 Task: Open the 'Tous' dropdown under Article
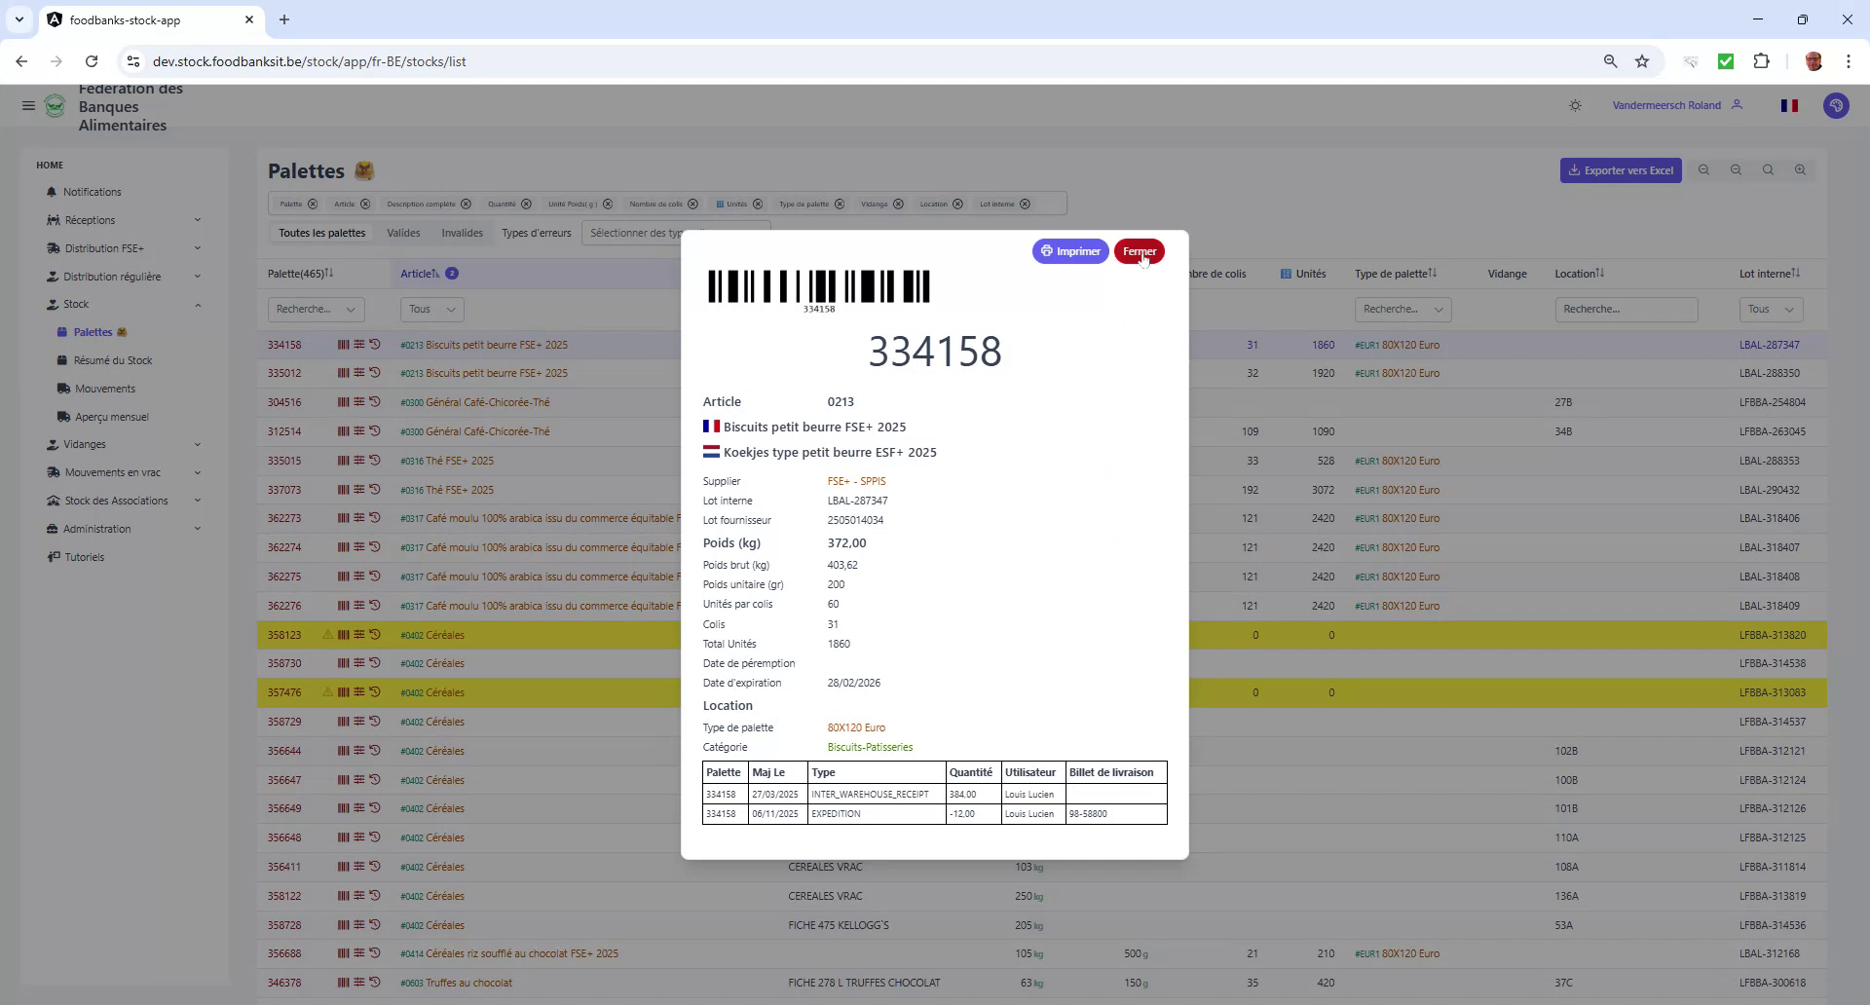[431, 309]
